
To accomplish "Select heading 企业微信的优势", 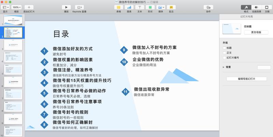I will pos(148,59).
